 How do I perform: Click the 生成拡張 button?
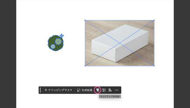pyautogui.click(x=85, y=90)
